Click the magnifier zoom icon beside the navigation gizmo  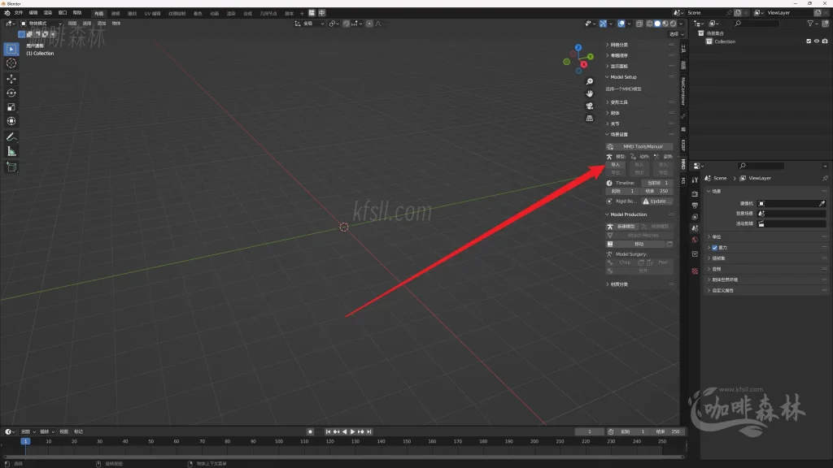pos(590,81)
